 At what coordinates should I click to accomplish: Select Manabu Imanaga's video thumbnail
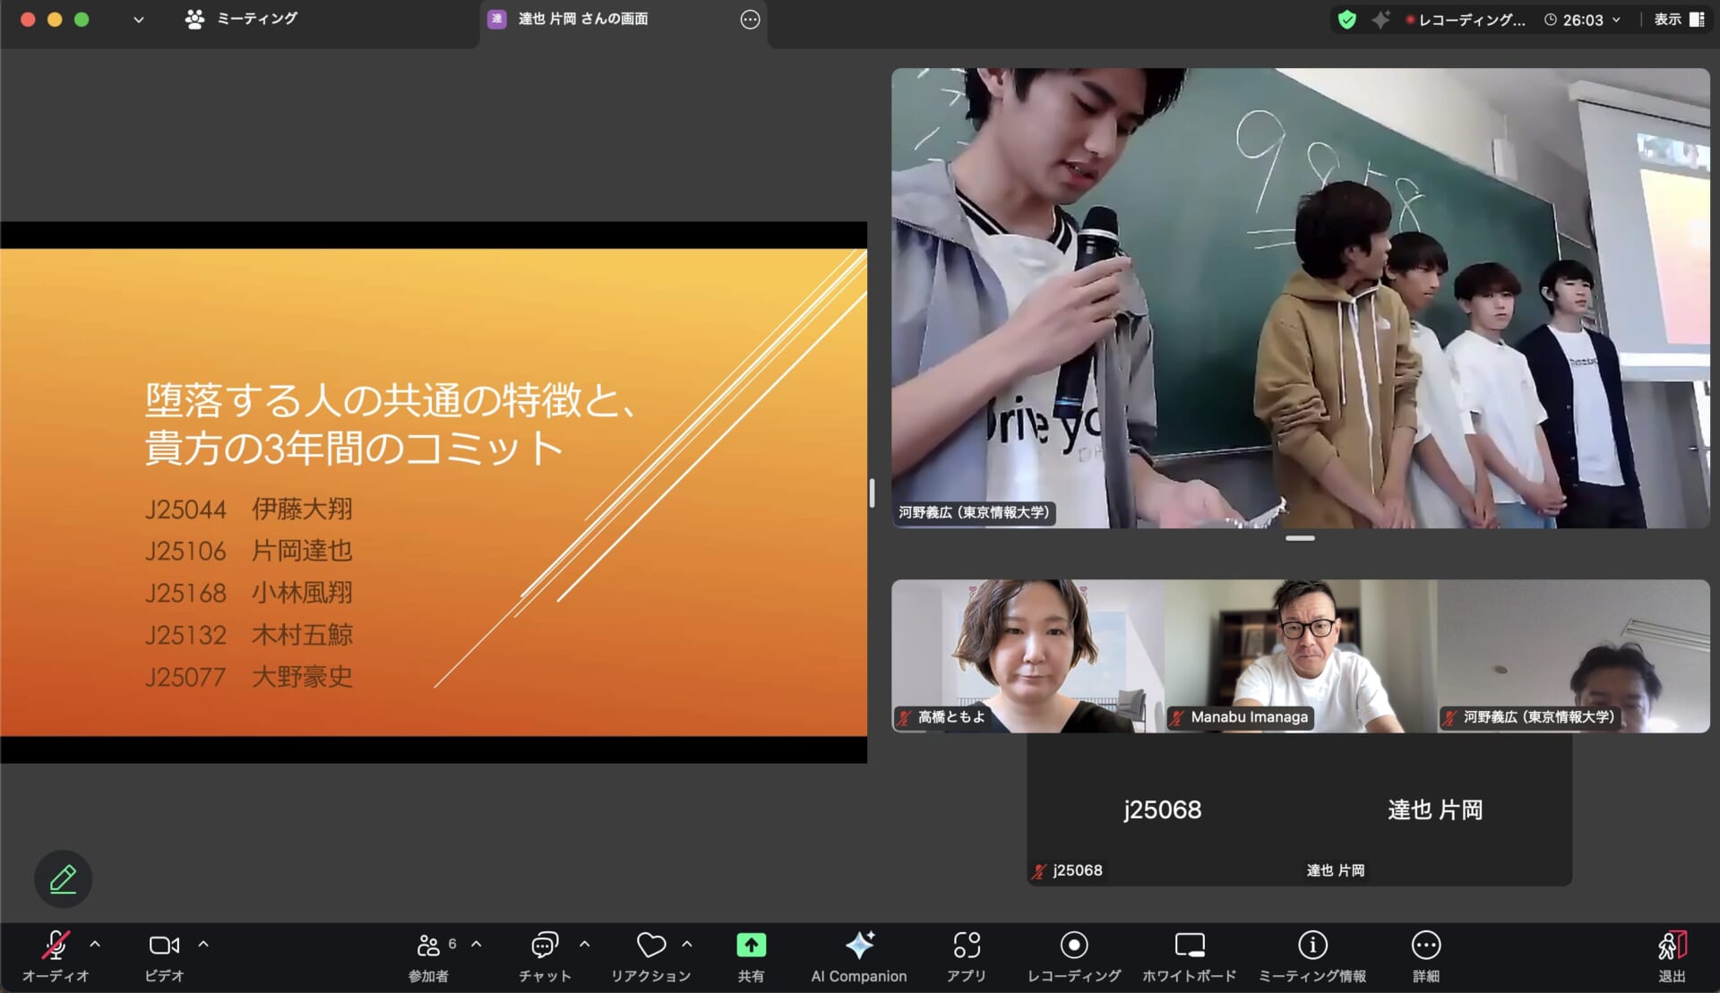[x=1301, y=655]
